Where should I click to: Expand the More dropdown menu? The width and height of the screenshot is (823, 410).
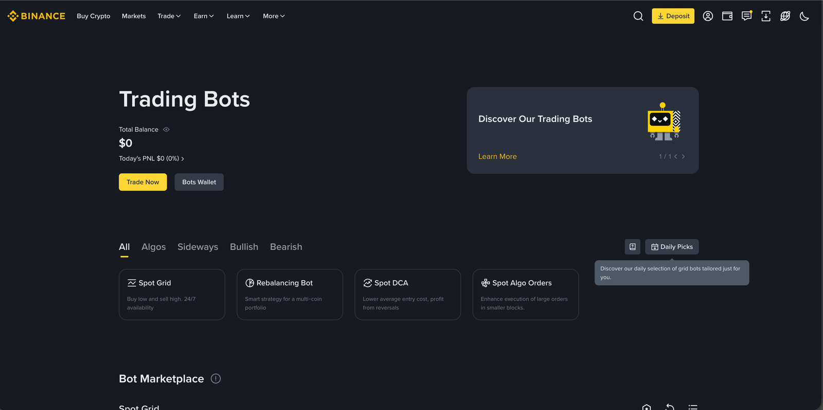tap(274, 16)
